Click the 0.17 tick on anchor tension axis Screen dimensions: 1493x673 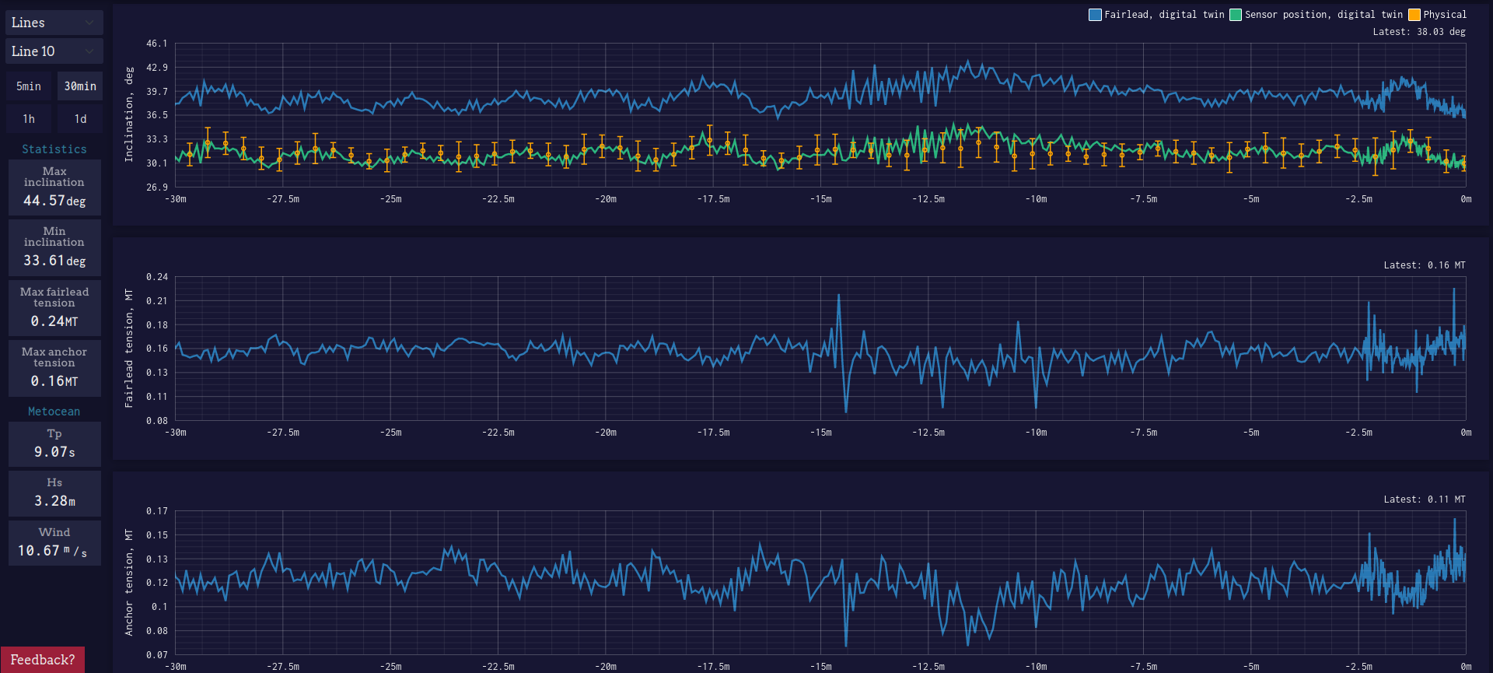(x=157, y=511)
